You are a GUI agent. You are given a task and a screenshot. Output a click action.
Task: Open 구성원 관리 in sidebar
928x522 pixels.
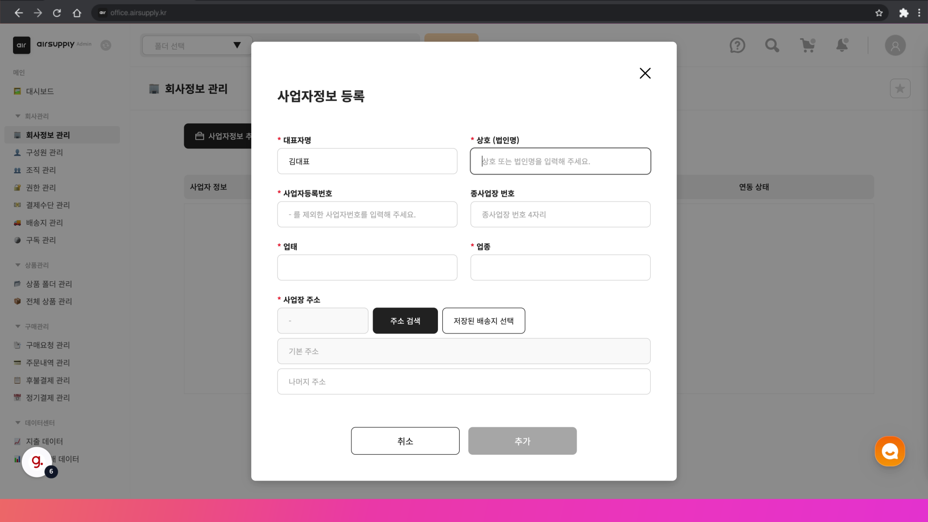point(44,152)
